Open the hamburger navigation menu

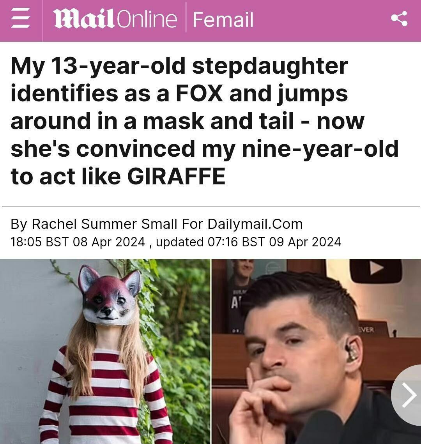click(x=20, y=19)
